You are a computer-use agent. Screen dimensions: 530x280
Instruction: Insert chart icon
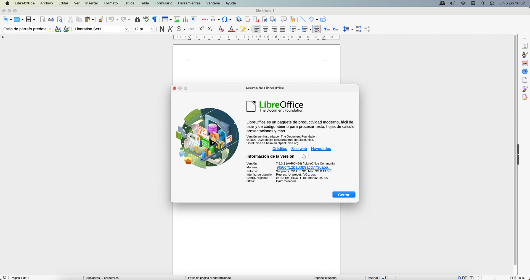click(185, 19)
